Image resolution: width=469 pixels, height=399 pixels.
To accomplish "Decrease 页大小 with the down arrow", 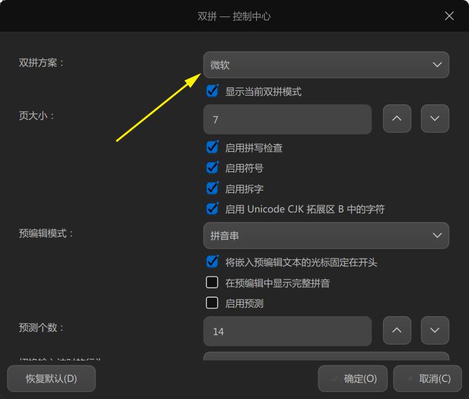I will 435,119.
